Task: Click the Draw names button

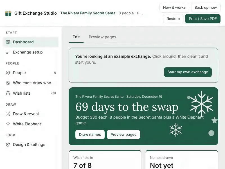Action: [x=90, y=135]
